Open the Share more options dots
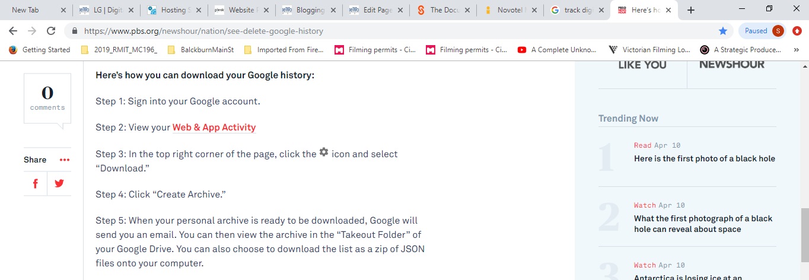 click(x=65, y=160)
